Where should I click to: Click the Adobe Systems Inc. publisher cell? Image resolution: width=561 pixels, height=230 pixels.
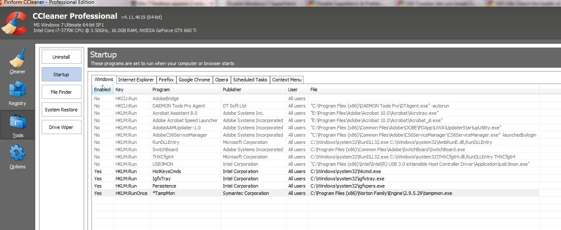[x=243, y=113]
